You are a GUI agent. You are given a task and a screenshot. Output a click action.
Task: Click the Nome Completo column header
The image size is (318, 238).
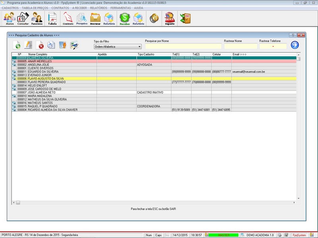coord(38,54)
